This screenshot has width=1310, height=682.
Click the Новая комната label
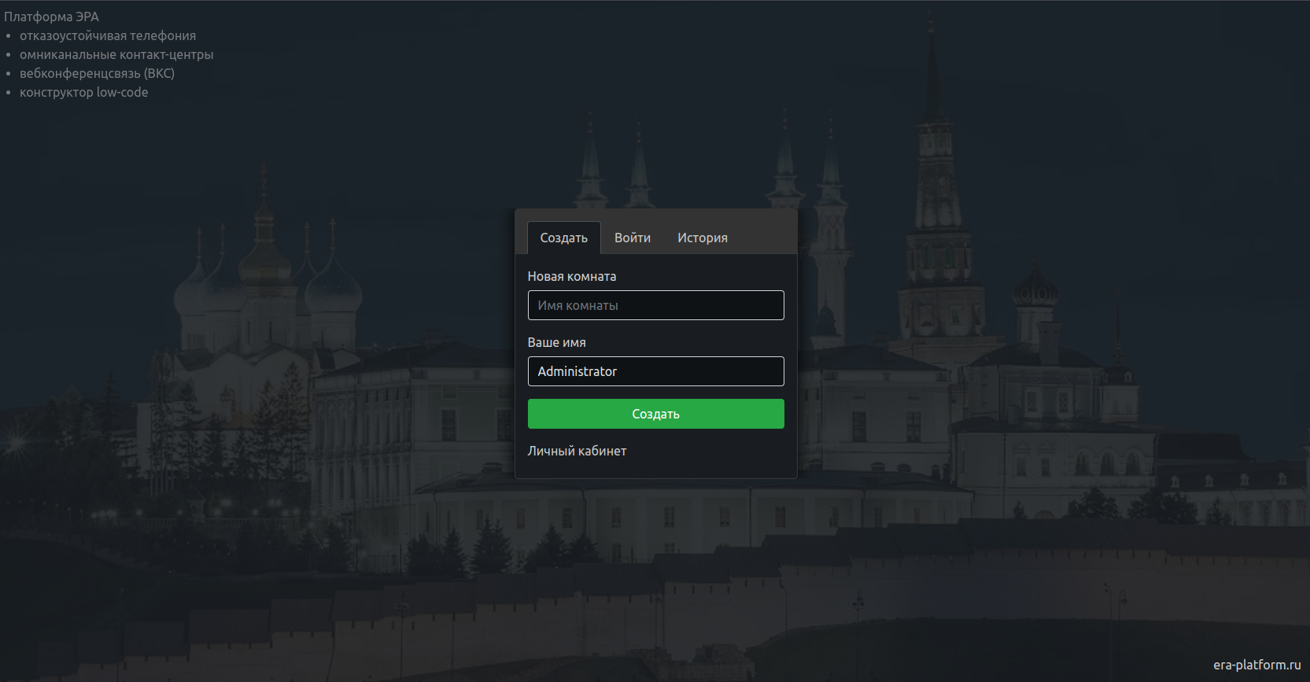tap(572, 276)
